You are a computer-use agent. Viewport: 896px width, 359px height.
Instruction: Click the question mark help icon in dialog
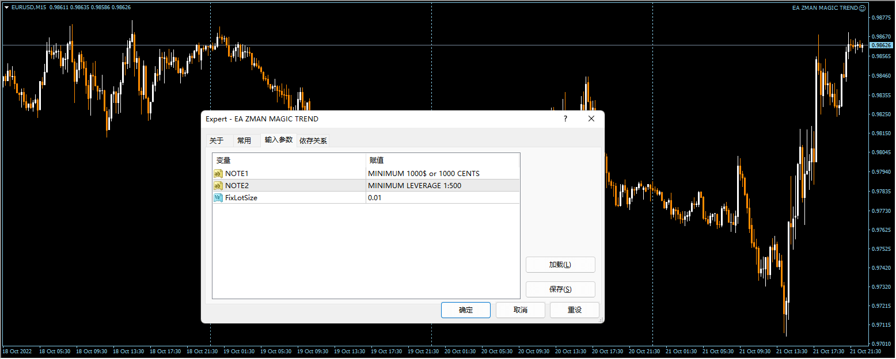click(x=565, y=119)
